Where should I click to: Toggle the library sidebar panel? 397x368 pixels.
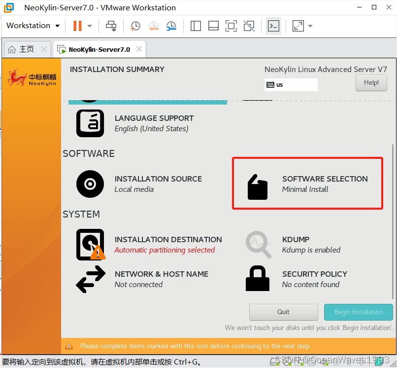click(196, 26)
